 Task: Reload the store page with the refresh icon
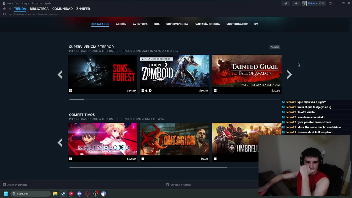pos(4,14)
